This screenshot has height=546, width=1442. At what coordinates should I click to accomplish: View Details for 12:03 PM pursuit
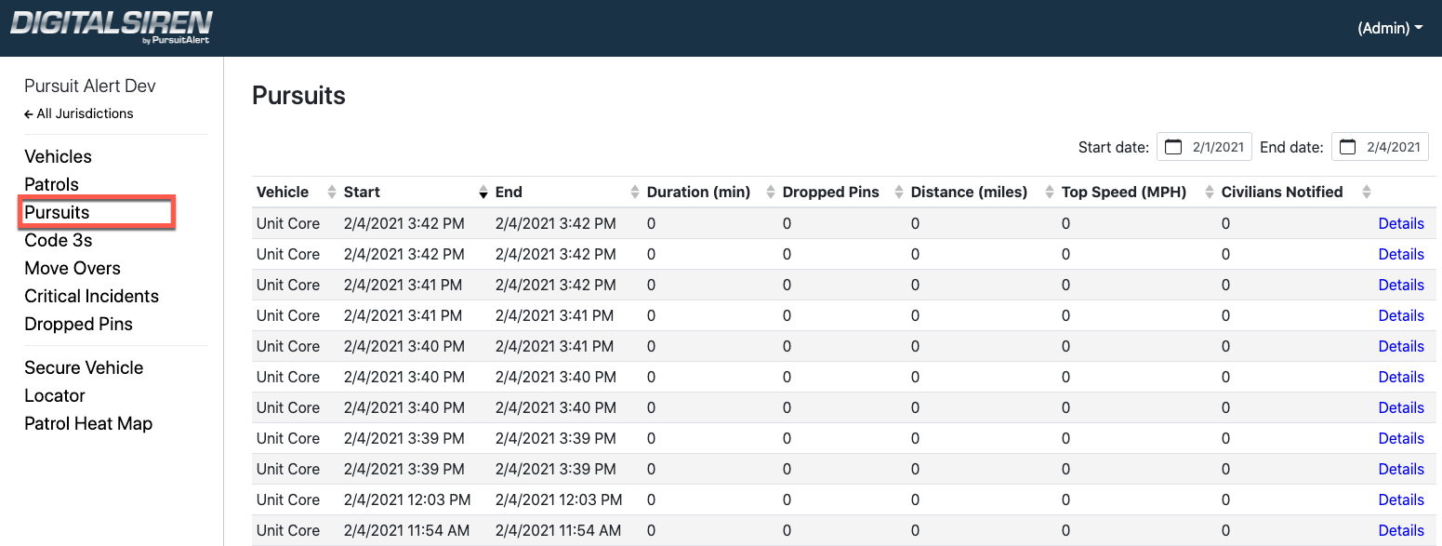pos(1401,499)
